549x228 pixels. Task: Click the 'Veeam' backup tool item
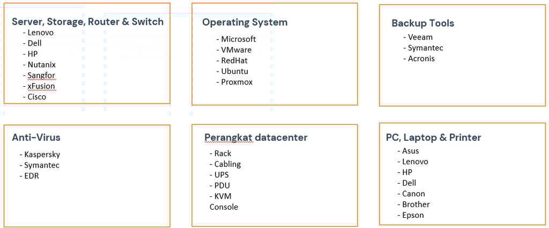pos(420,37)
